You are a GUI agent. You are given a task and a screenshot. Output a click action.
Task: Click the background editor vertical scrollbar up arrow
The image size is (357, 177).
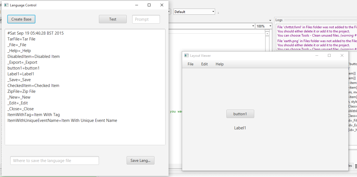(267, 34)
